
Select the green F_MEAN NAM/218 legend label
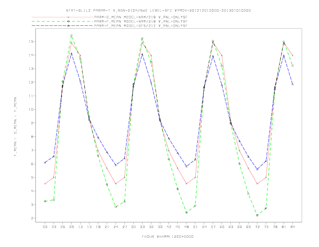click(x=141, y=21)
